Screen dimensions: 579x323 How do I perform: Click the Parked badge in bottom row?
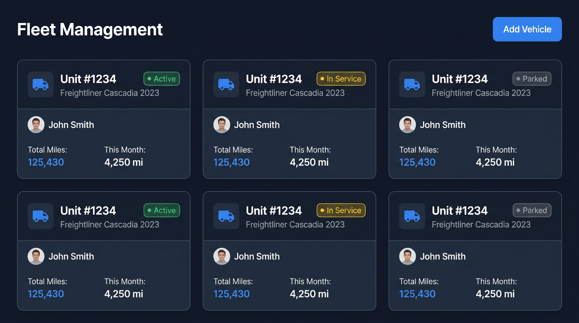point(532,210)
